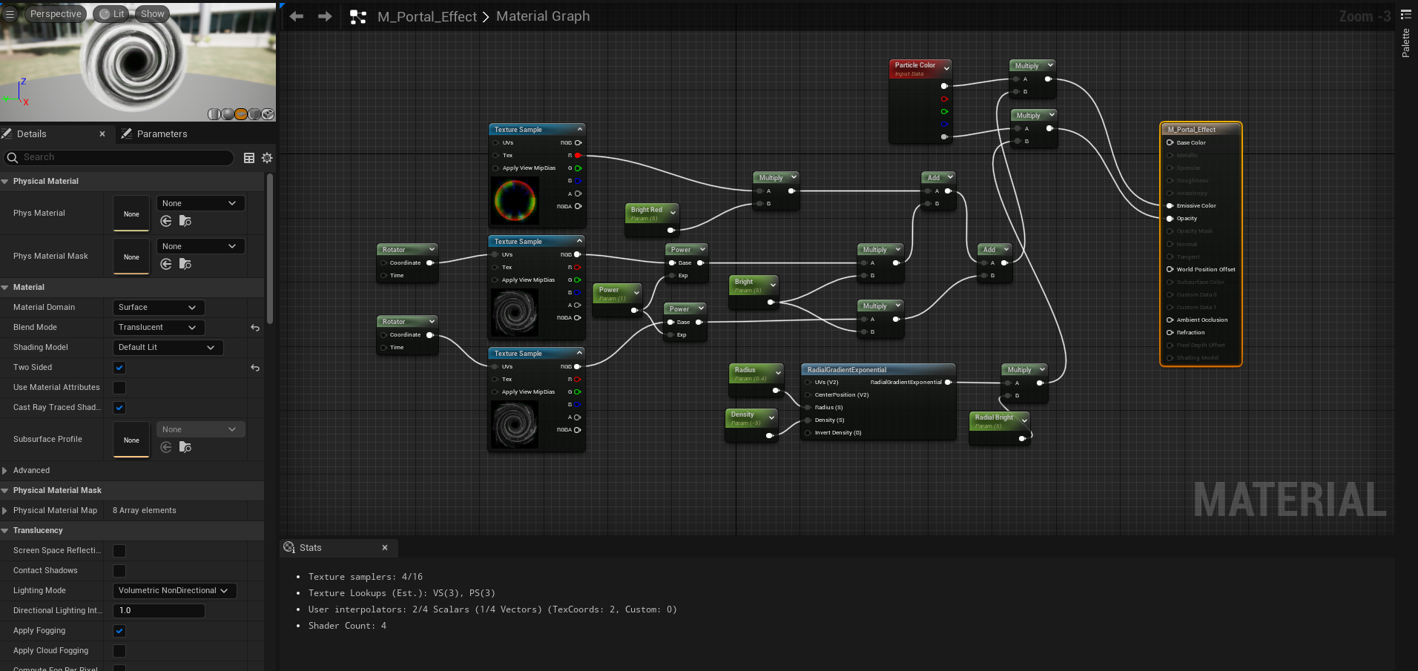This screenshot has height=671, width=1418.
Task: Click the graph navigate forward arrow
Action: [x=325, y=16]
